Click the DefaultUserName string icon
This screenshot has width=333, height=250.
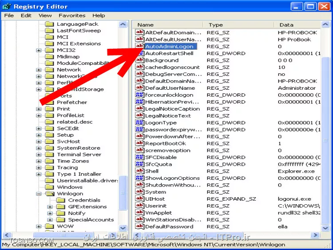[x=139, y=88]
